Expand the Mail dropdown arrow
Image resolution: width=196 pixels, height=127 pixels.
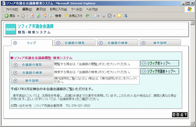99,16
